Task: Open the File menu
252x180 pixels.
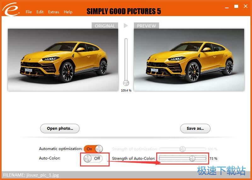Action: pyautogui.click(x=29, y=12)
